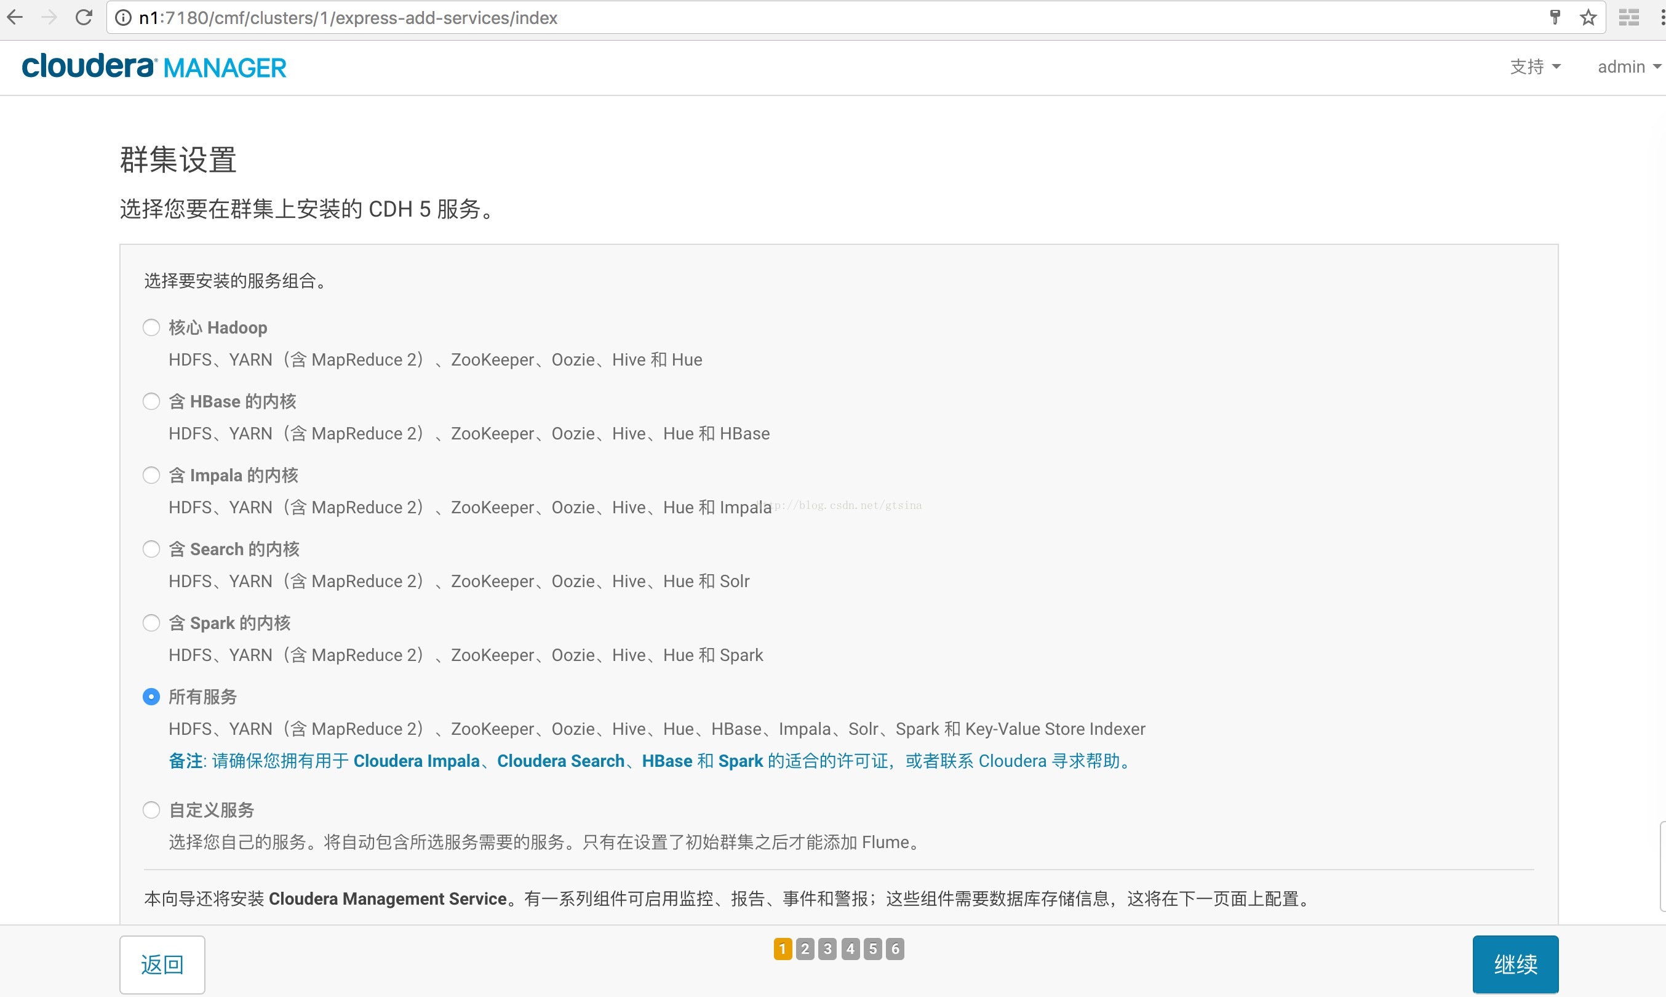Click the 群集设置 page heading
This screenshot has width=1666, height=997.
(178, 160)
